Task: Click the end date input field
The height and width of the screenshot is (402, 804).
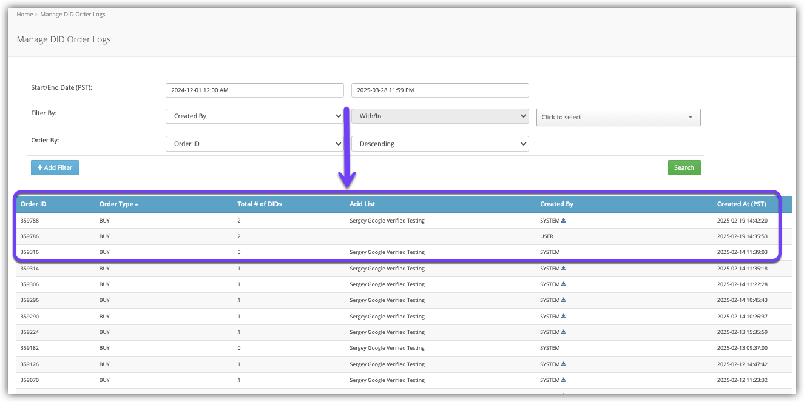Action: (x=440, y=90)
